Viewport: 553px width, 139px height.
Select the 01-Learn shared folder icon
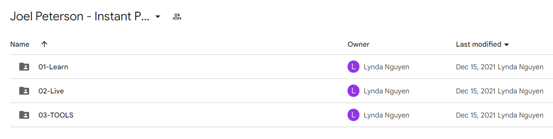24,67
